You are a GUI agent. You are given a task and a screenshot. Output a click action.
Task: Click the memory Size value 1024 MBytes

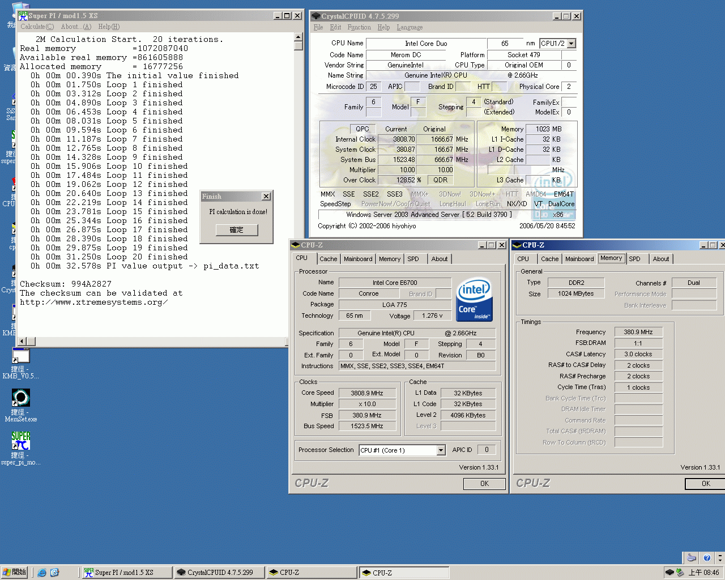(x=575, y=294)
